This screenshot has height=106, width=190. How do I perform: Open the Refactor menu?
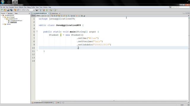pyautogui.click(x=21, y=7)
